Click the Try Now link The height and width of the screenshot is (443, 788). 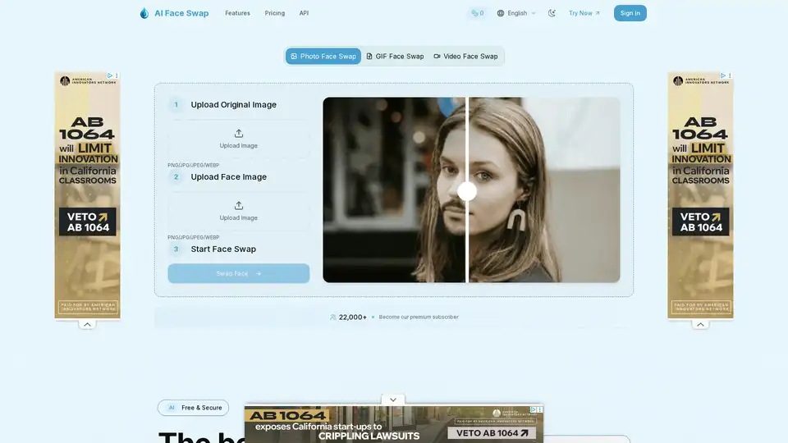pos(584,13)
